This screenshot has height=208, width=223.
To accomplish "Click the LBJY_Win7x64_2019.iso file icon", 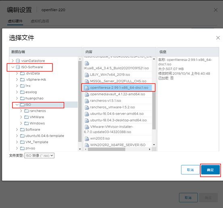I will pos(87,75).
